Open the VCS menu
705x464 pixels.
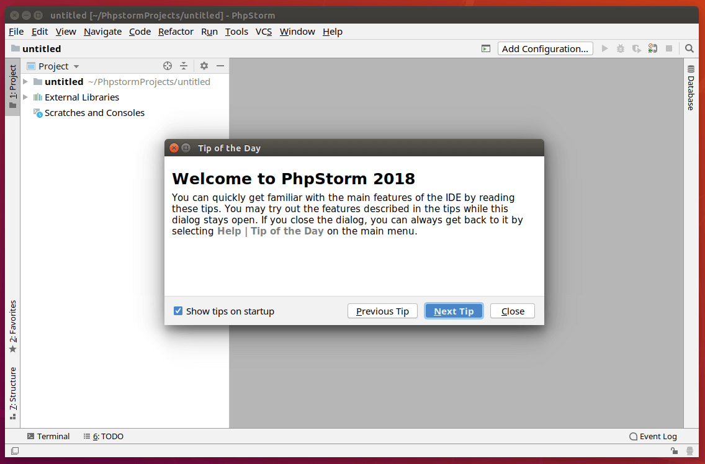click(264, 32)
